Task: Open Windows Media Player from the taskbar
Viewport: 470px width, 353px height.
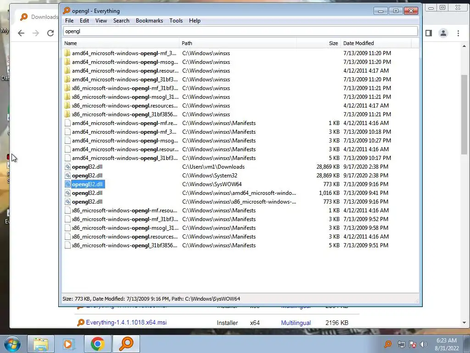Action: (69, 344)
